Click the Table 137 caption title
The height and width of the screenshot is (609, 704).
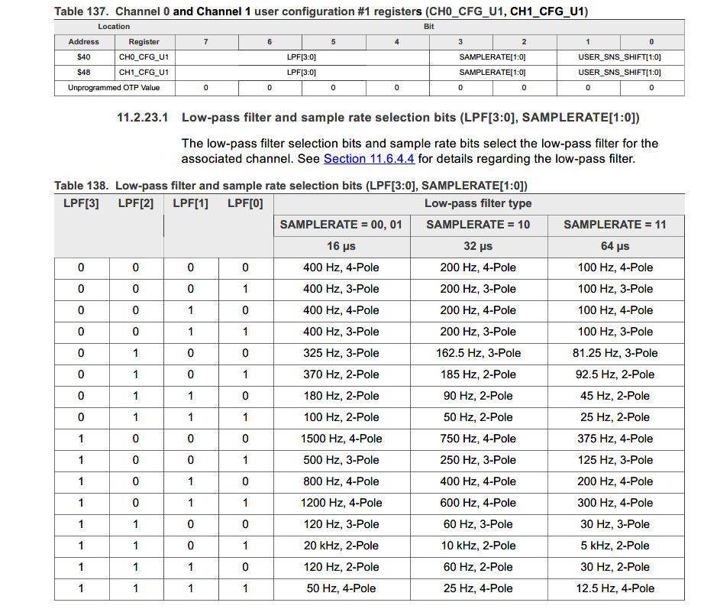[x=321, y=11]
